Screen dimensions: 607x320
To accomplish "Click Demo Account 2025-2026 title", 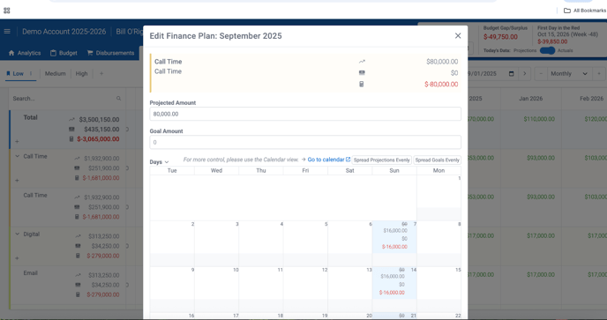I will click(x=64, y=32).
